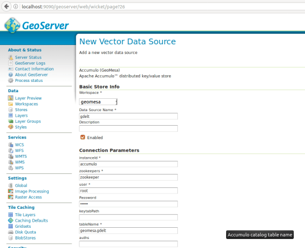This screenshot has height=248, width=305.
Task: Click the Stores database icon
Action: coord(11,109)
